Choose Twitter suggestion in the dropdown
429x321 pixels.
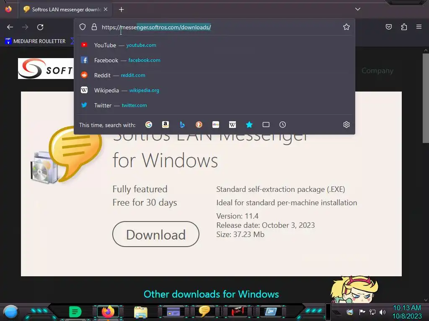pyautogui.click(x=214, y=105)
